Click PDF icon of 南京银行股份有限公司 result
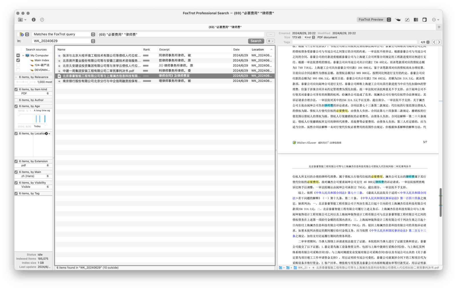This screenshot has height=289, width=457. [x=59, y=81]
